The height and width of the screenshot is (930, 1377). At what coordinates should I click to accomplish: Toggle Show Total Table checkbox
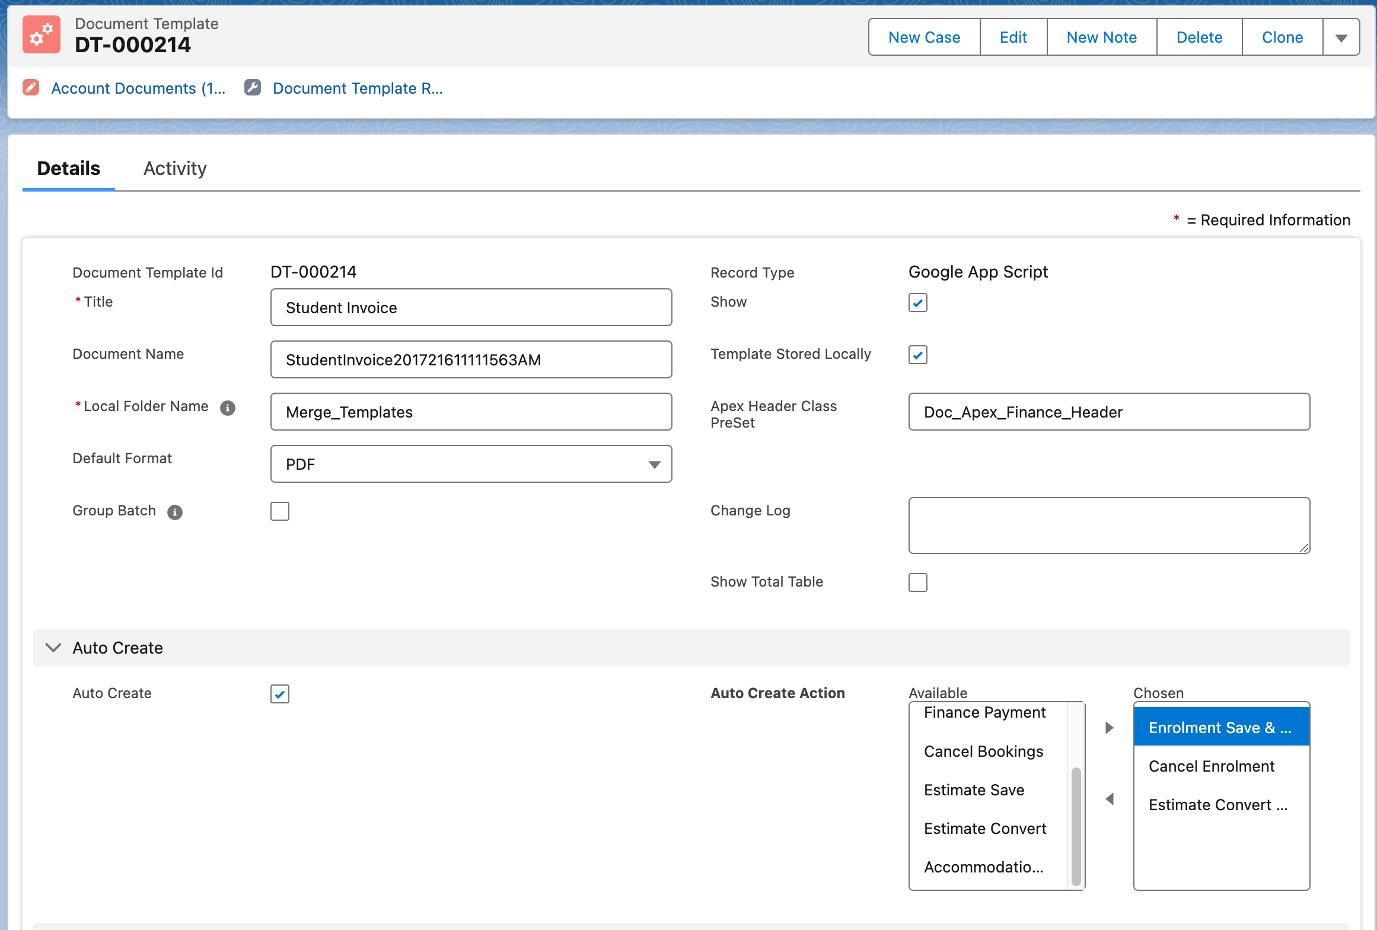click(917, 581)
